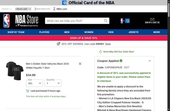Click EDIT next to code CAPONEXPAZE
Screen dimensions: 170x111
point(127,67)
